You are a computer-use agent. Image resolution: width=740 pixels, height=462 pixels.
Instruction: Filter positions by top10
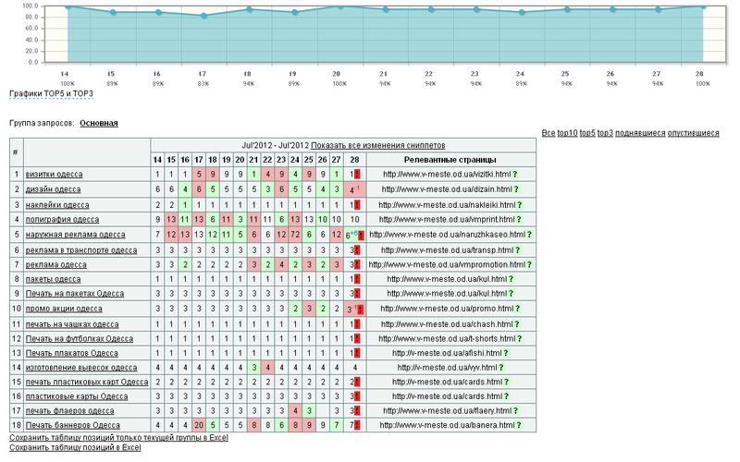tap(567, 133)
